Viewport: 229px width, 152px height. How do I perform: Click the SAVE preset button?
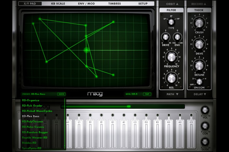[x=61, y=94]
